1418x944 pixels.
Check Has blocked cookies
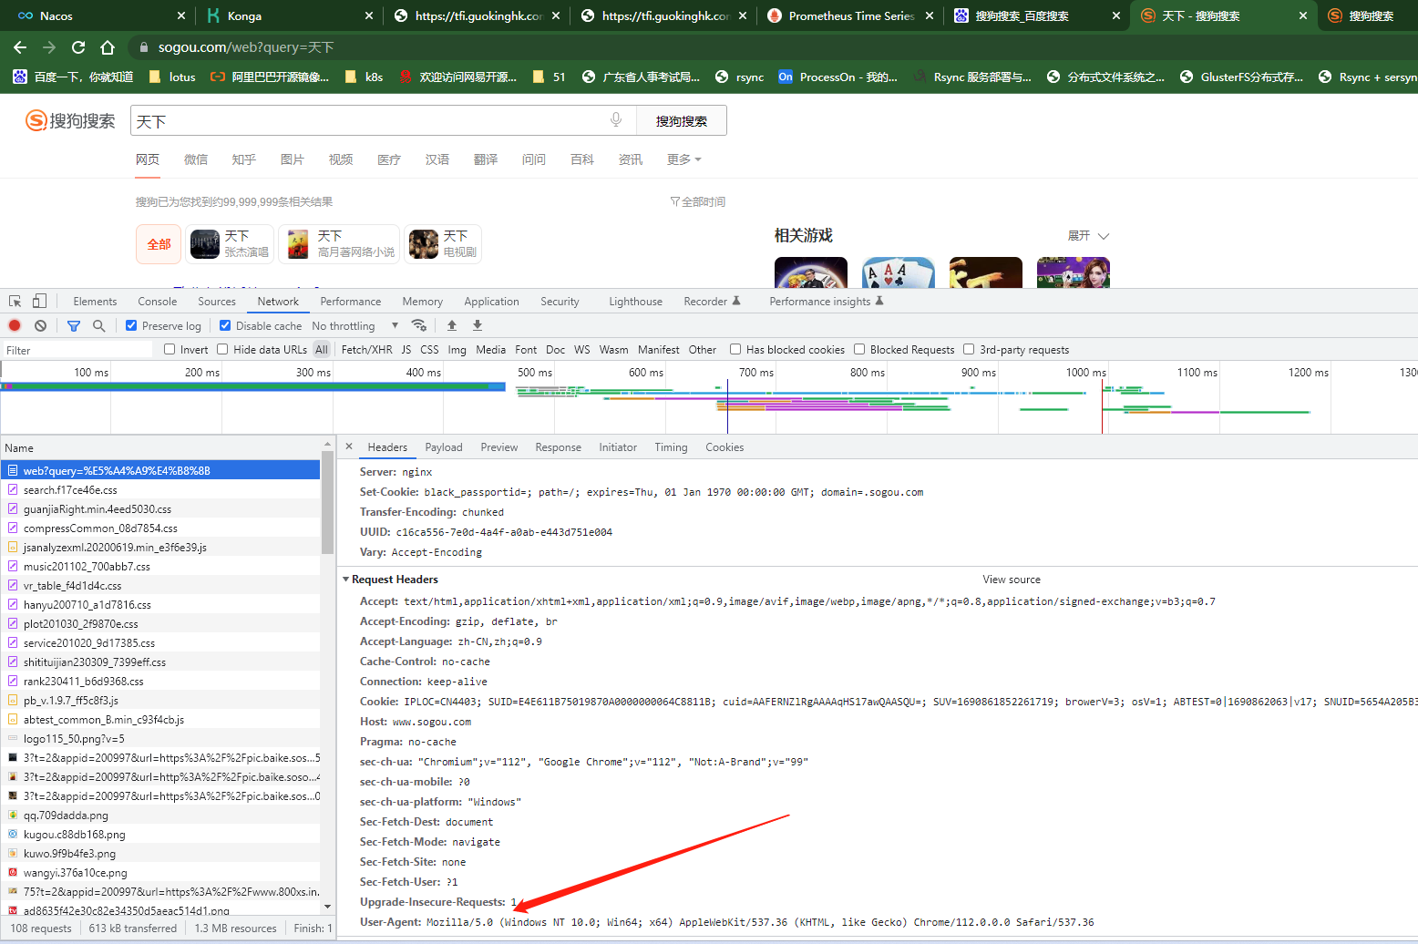click(x=735, y=349)
